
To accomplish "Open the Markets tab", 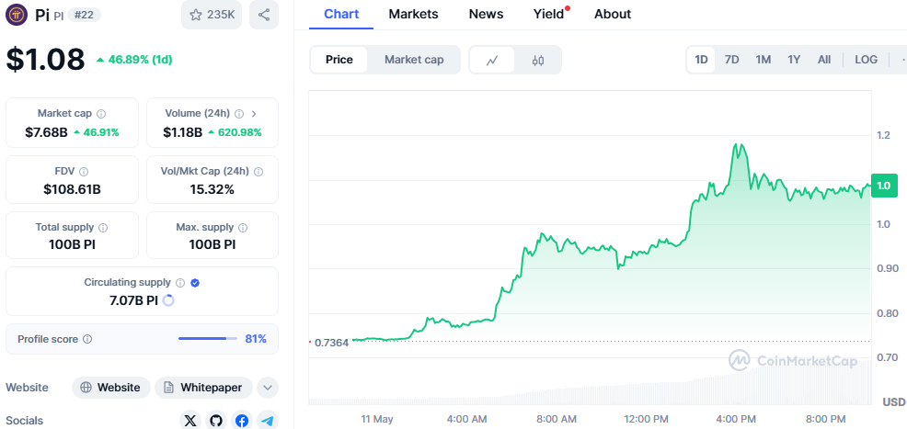I will pos(413,14).
